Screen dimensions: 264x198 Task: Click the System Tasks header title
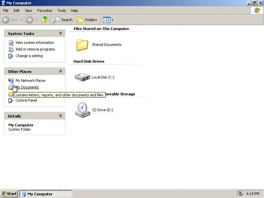pyautogui.click(x=21, y=34)
